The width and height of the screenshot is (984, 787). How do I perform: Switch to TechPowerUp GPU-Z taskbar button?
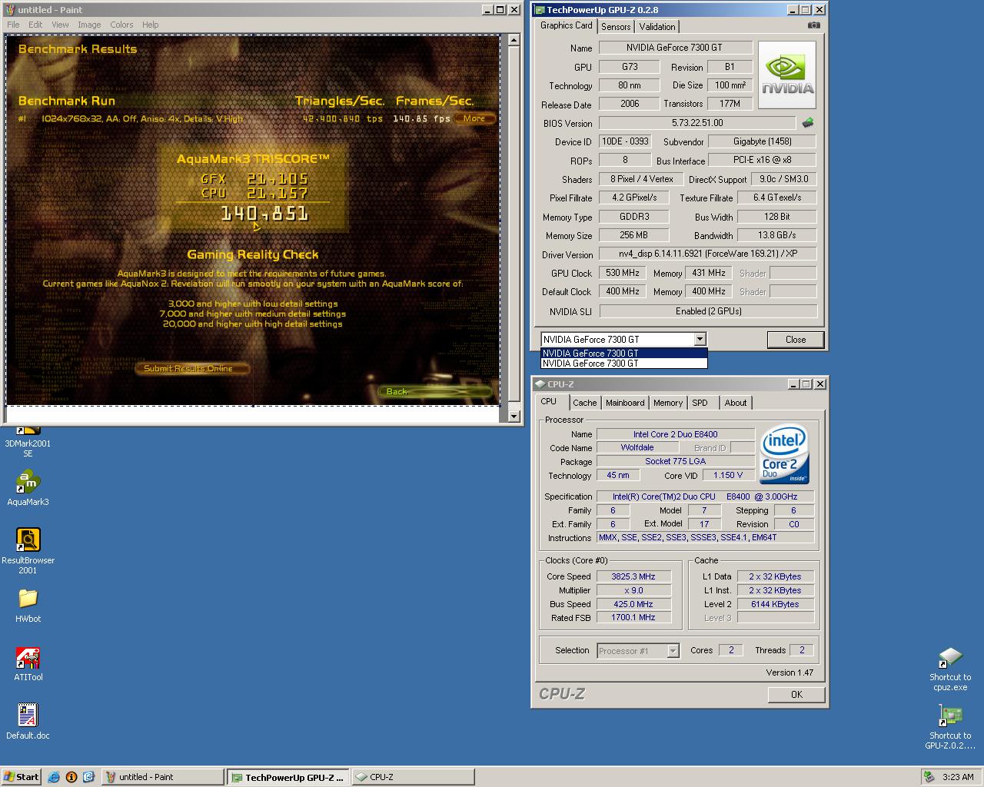(x=288, y=777)
